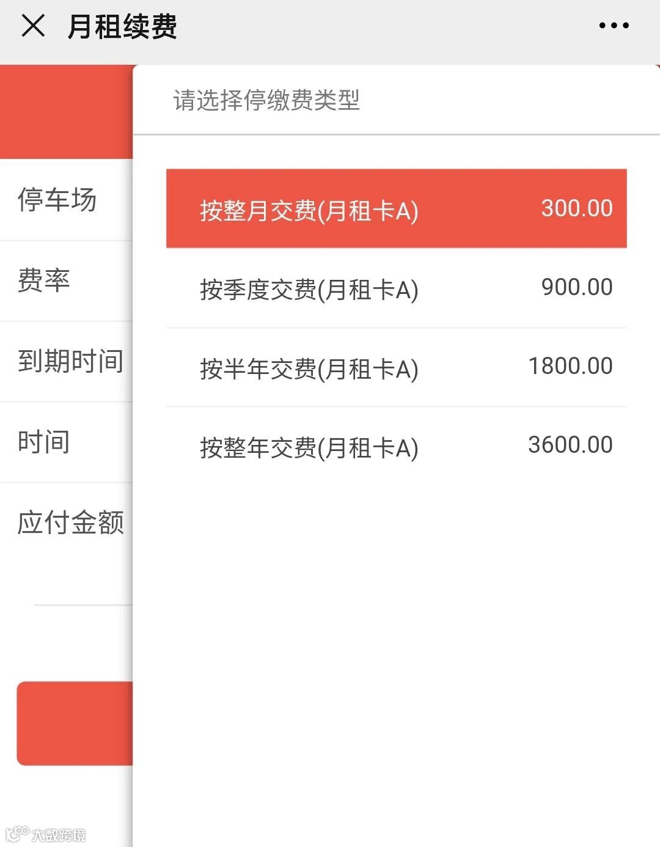Screen dimensions: 660x847
Task: Close the 月租续费 page with X icon
Action: point(33,26)
